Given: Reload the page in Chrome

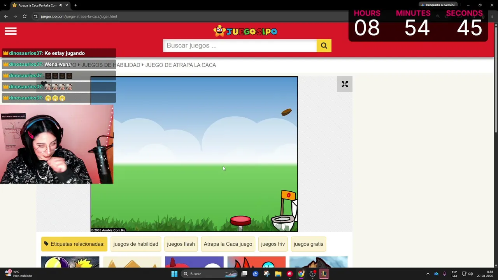Looking at the screenshot, I should point(25,16).
